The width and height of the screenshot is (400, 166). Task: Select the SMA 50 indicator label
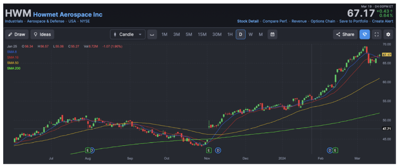tap(13, 63)
